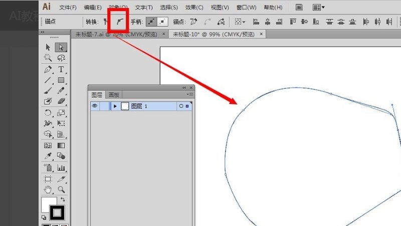Select the Zoom magnifier tool

pos(61,190)
